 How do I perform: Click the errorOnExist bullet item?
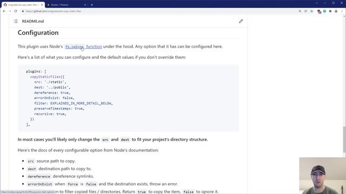(x=102, y=184)
